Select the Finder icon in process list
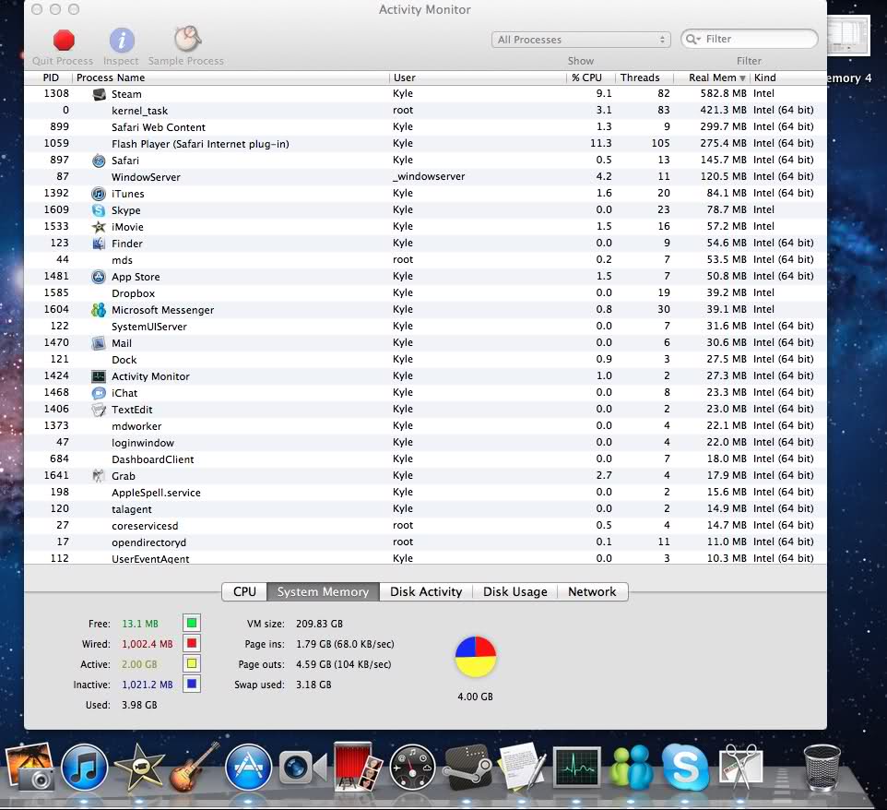This screenshot has width=887, height=810. tap(99, 244)
